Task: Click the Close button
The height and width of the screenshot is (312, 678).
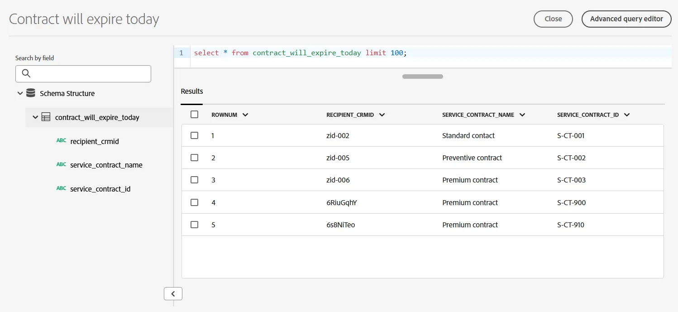Action: [x=553, y=19]
